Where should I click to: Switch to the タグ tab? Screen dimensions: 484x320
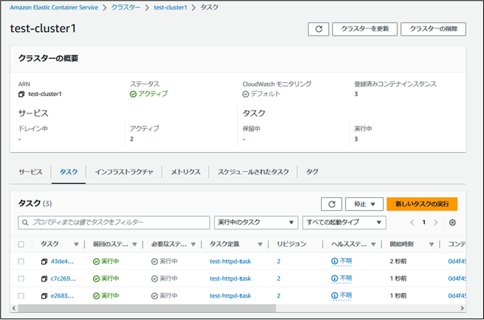tap(312, 172)
